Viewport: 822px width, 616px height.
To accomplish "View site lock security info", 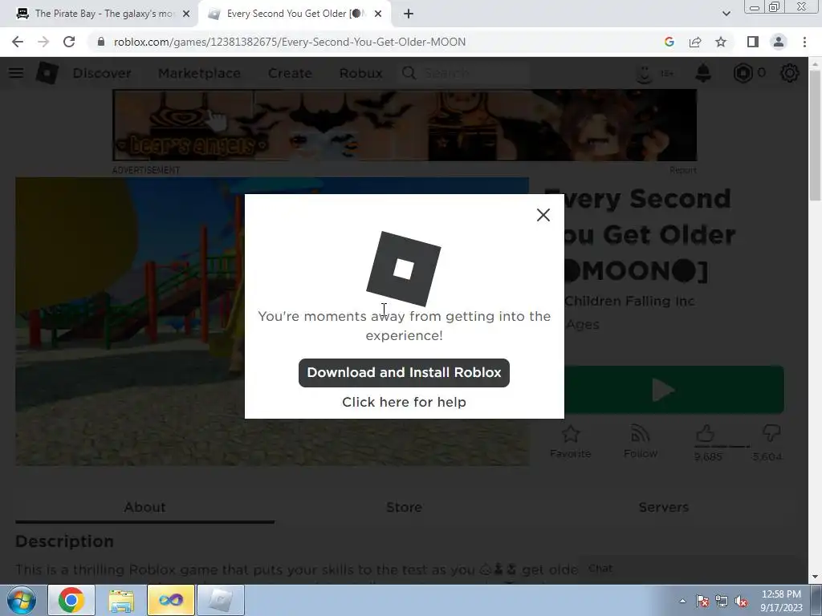I will [101, 42].
